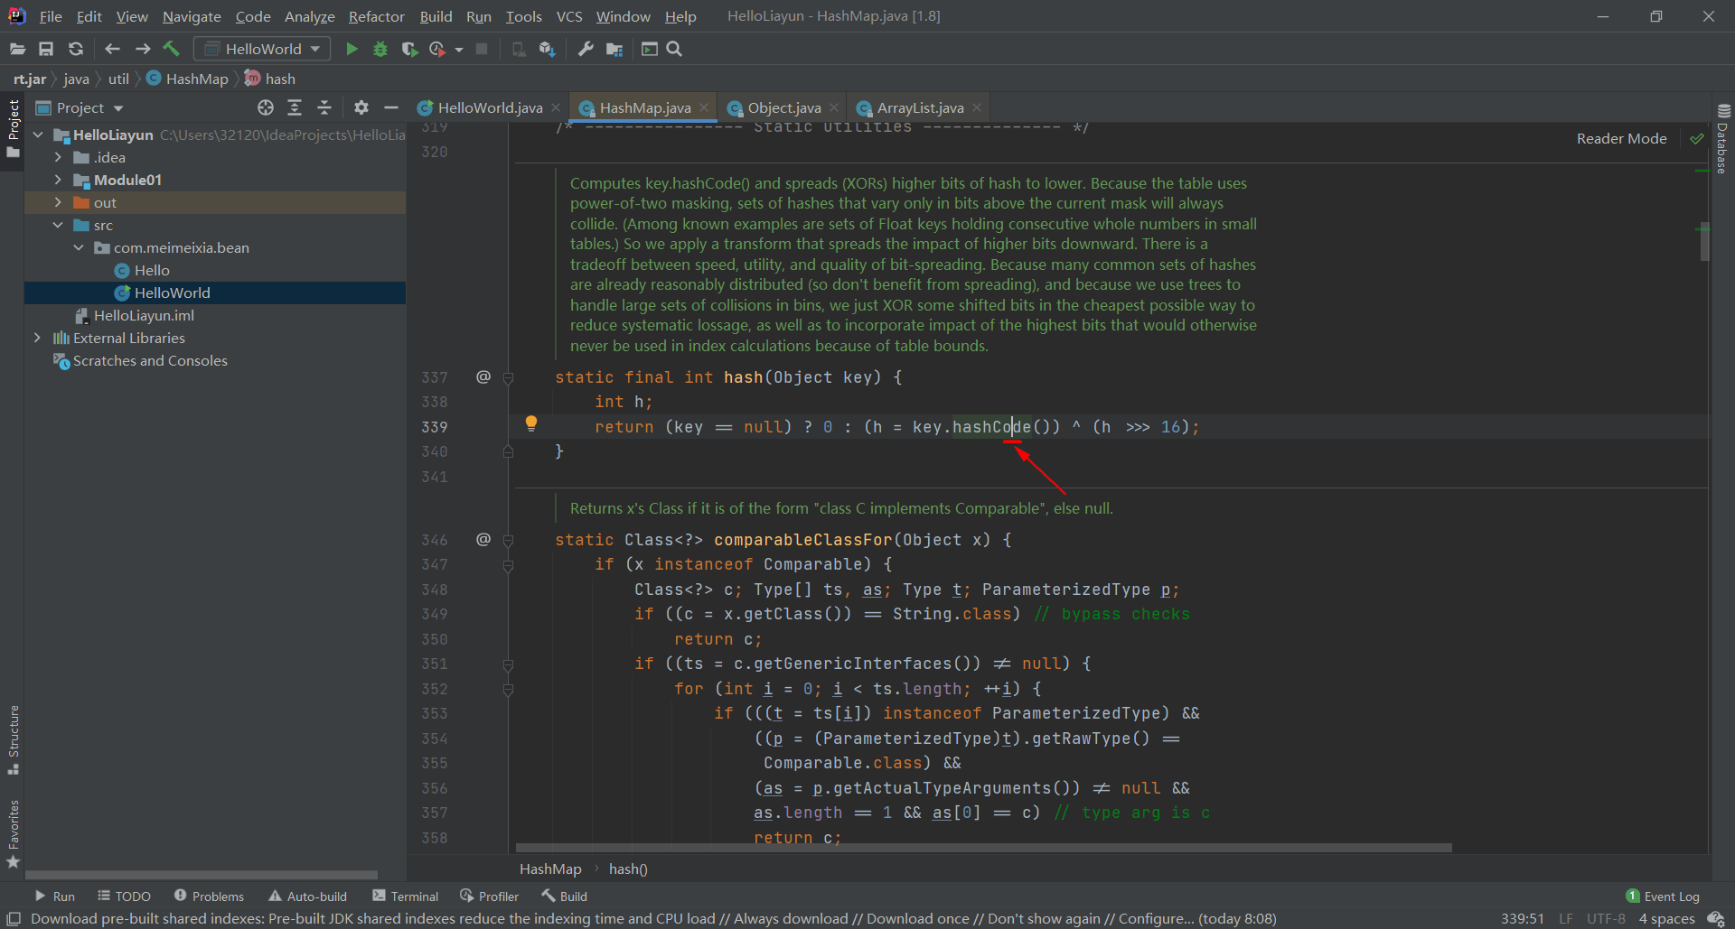Click the UTF-8 encoding status item
1735x929 pixels.
[x=1606, y=919]
